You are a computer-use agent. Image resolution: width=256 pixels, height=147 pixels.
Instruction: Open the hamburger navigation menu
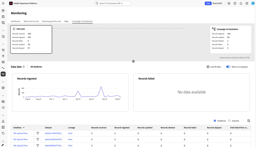pos(3,3)
